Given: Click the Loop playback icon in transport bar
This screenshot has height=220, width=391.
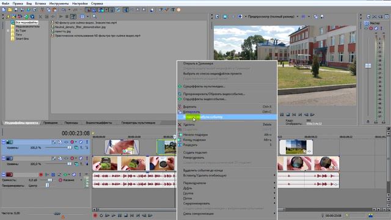Looking at the screenshot, I should tap(101, 215).
